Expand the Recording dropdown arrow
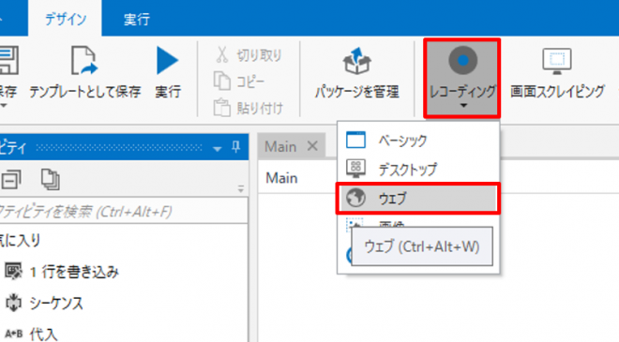The height and width of the screenshot is (342, 619). [x=464, y=106]
